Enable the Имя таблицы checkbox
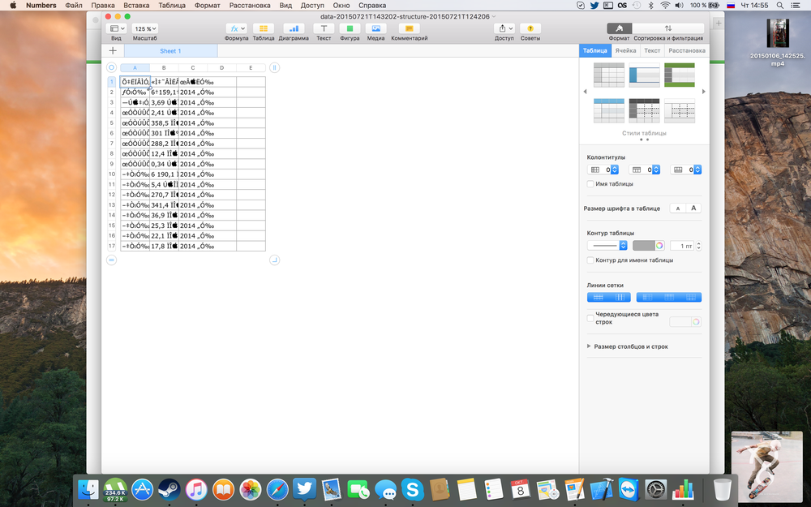811x507 pixels. click(590, 183)
